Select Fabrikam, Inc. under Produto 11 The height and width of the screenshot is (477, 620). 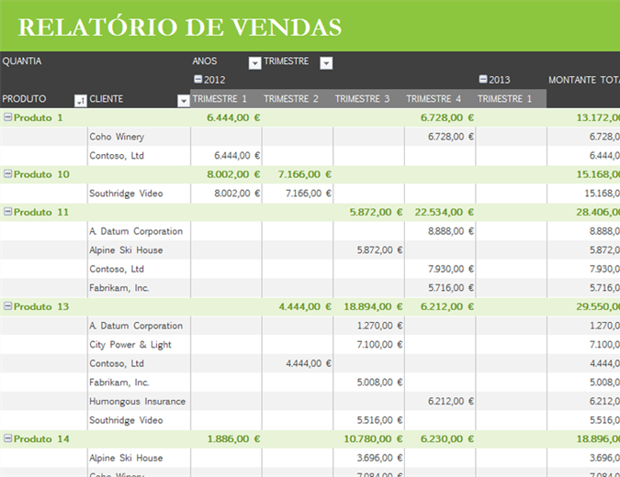(119, 288)
